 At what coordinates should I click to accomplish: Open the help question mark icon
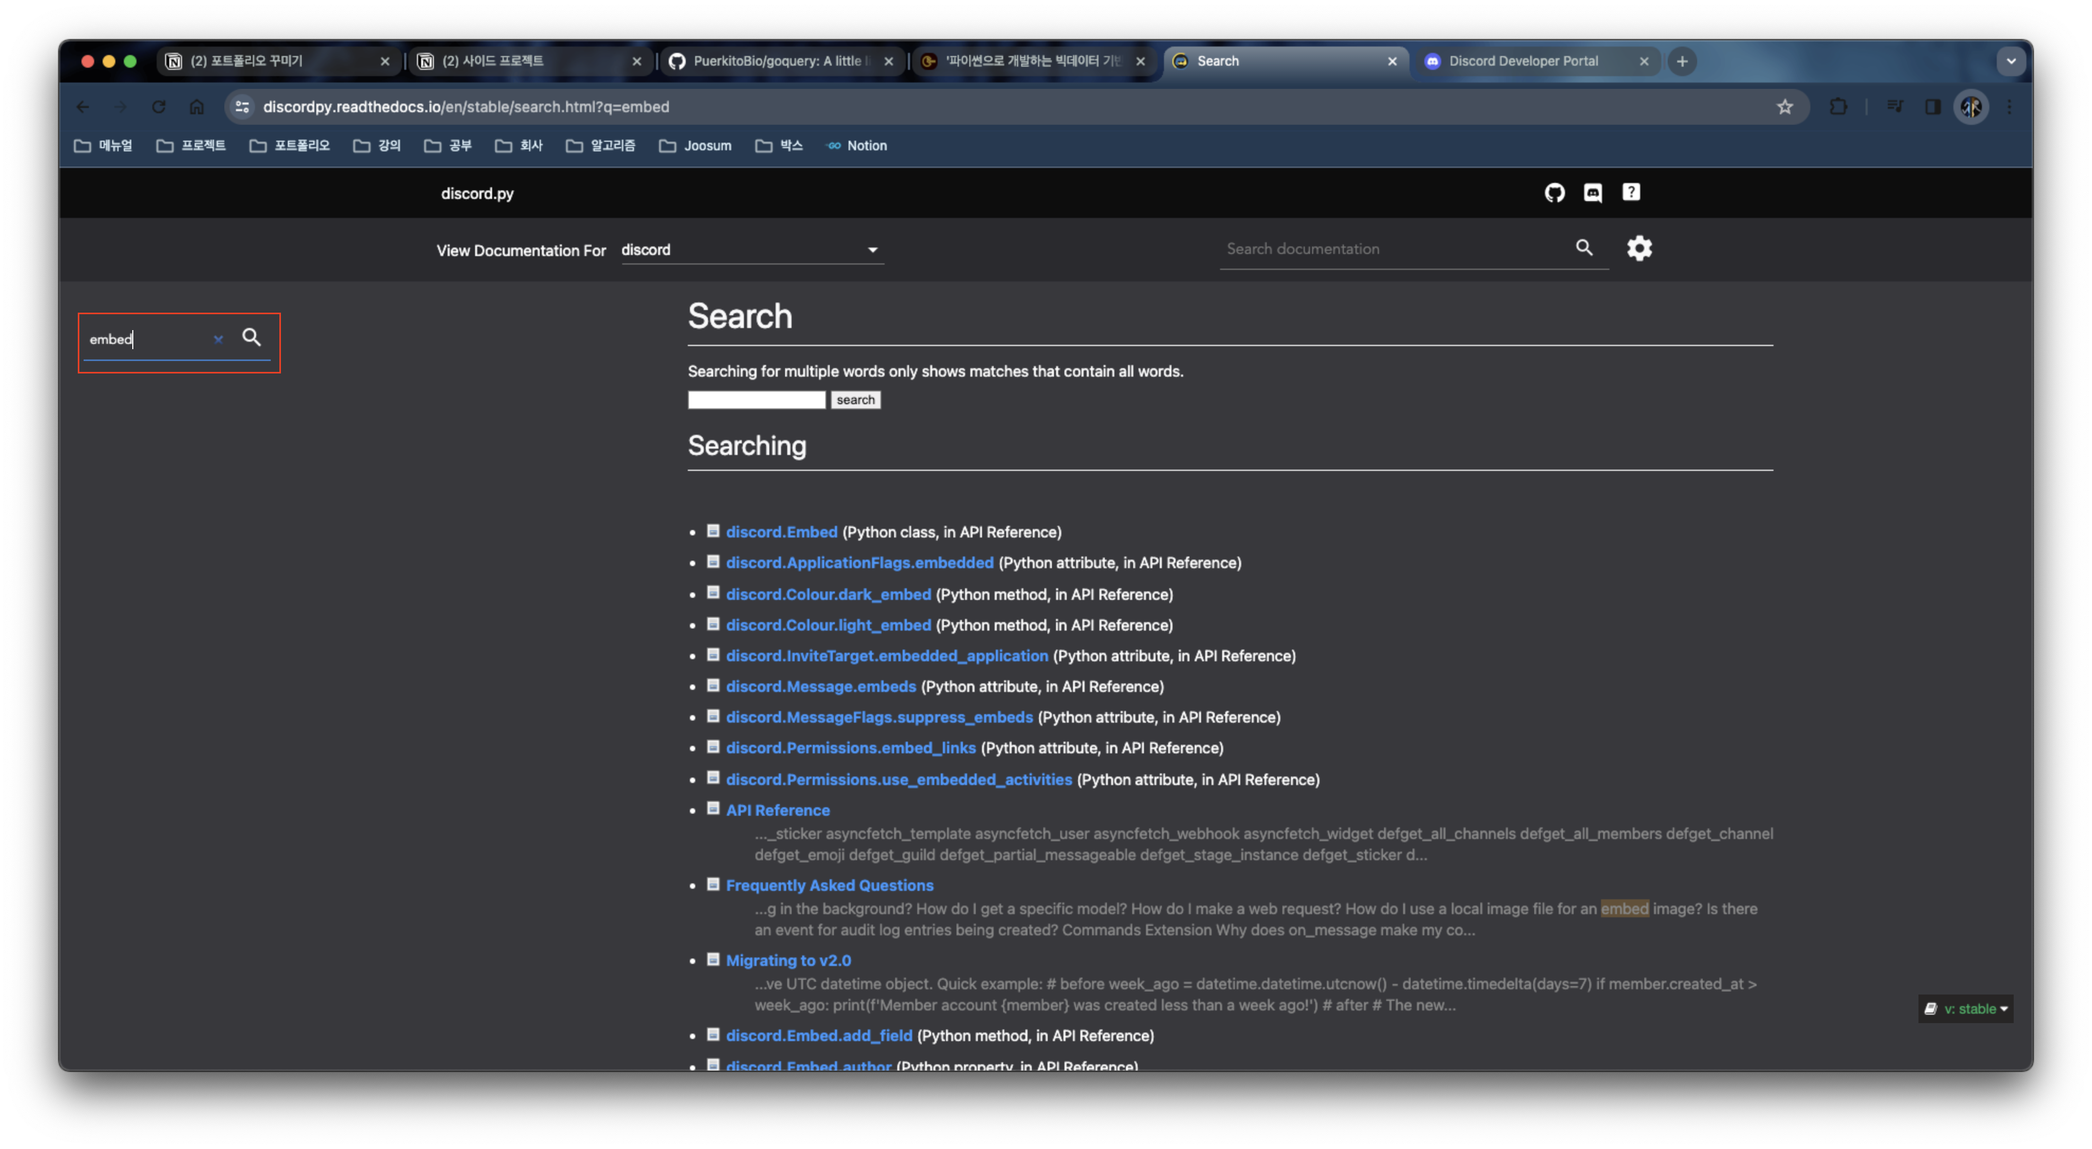(x=1631, y=191)
